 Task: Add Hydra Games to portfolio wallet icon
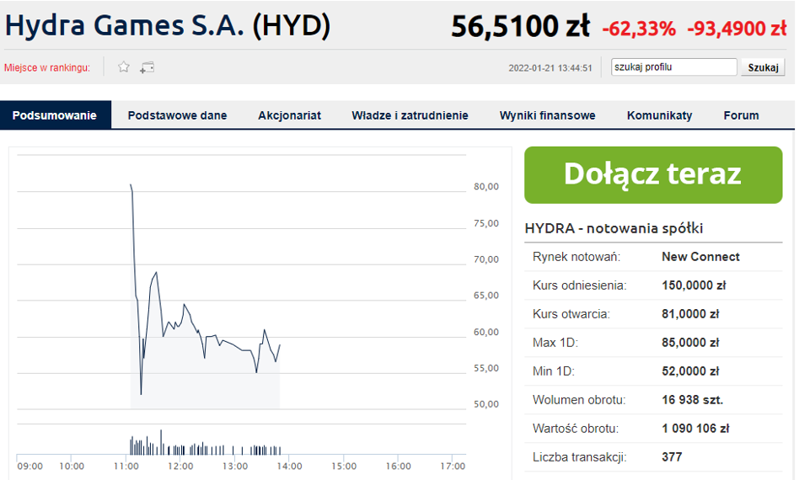(147, 67)
